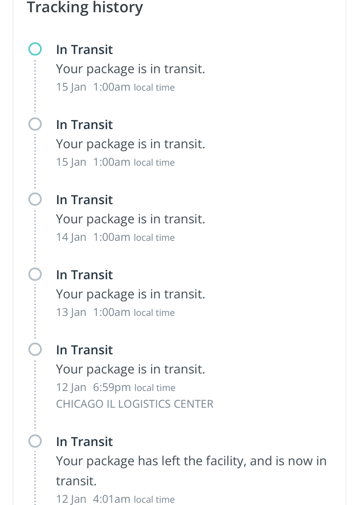Click the In Transit title of the 13 Jan entry

coord(84,275)
